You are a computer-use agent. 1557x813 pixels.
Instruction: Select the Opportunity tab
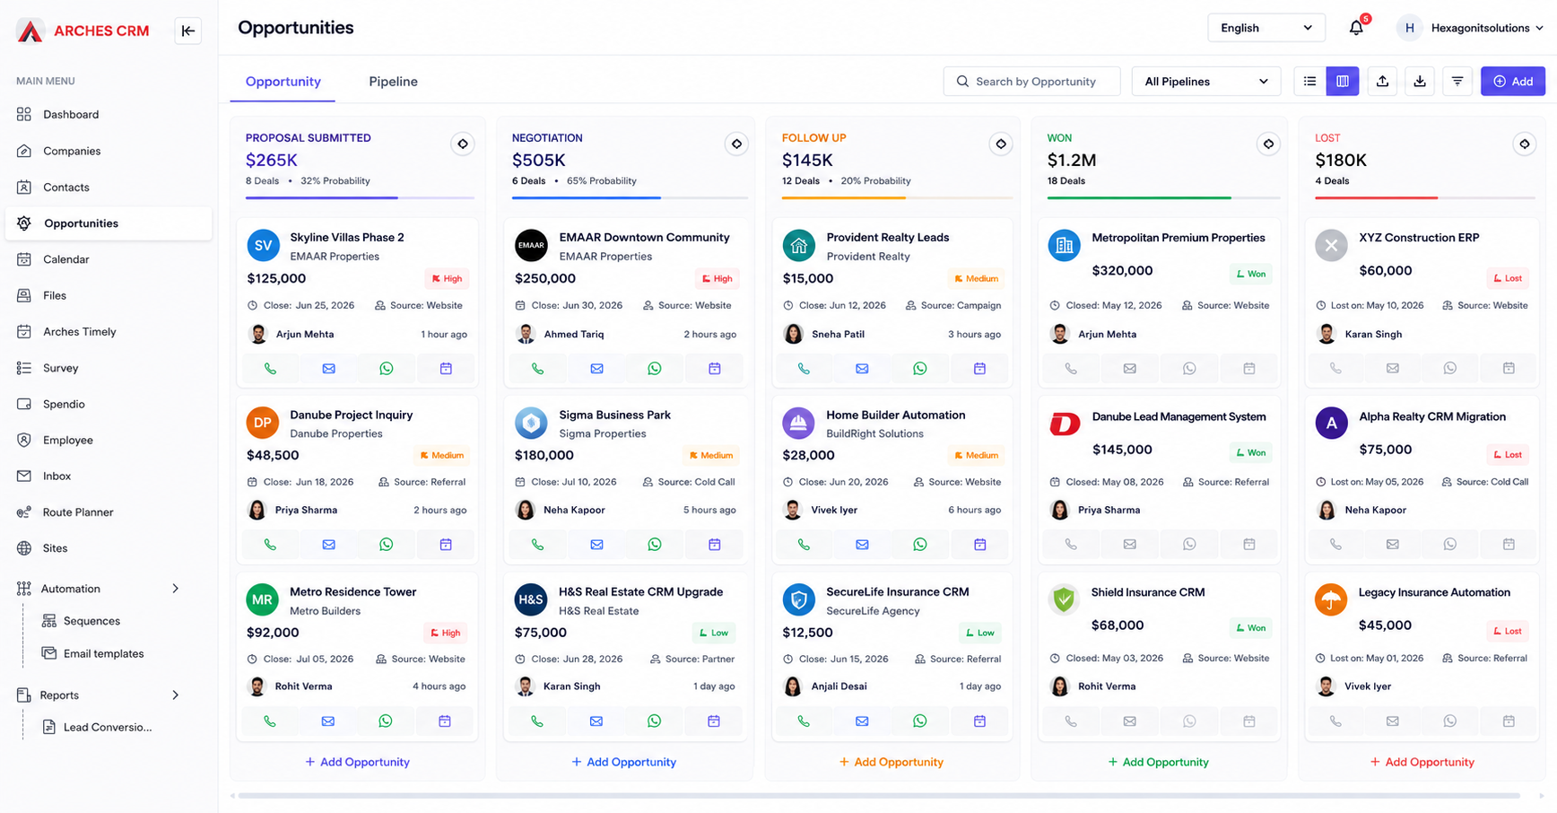click(x=283, y=82)
